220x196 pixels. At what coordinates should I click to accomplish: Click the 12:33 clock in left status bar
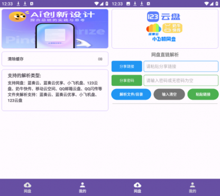tap(7, 4)
